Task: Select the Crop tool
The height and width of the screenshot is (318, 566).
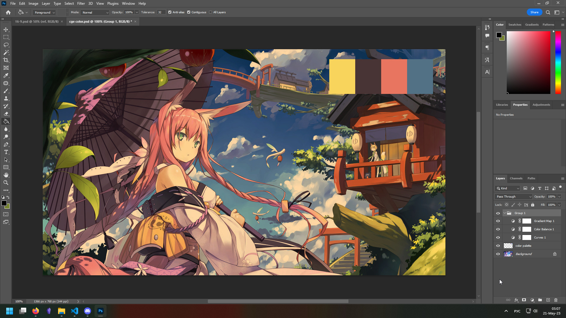Action: click(x=6, y=60)
